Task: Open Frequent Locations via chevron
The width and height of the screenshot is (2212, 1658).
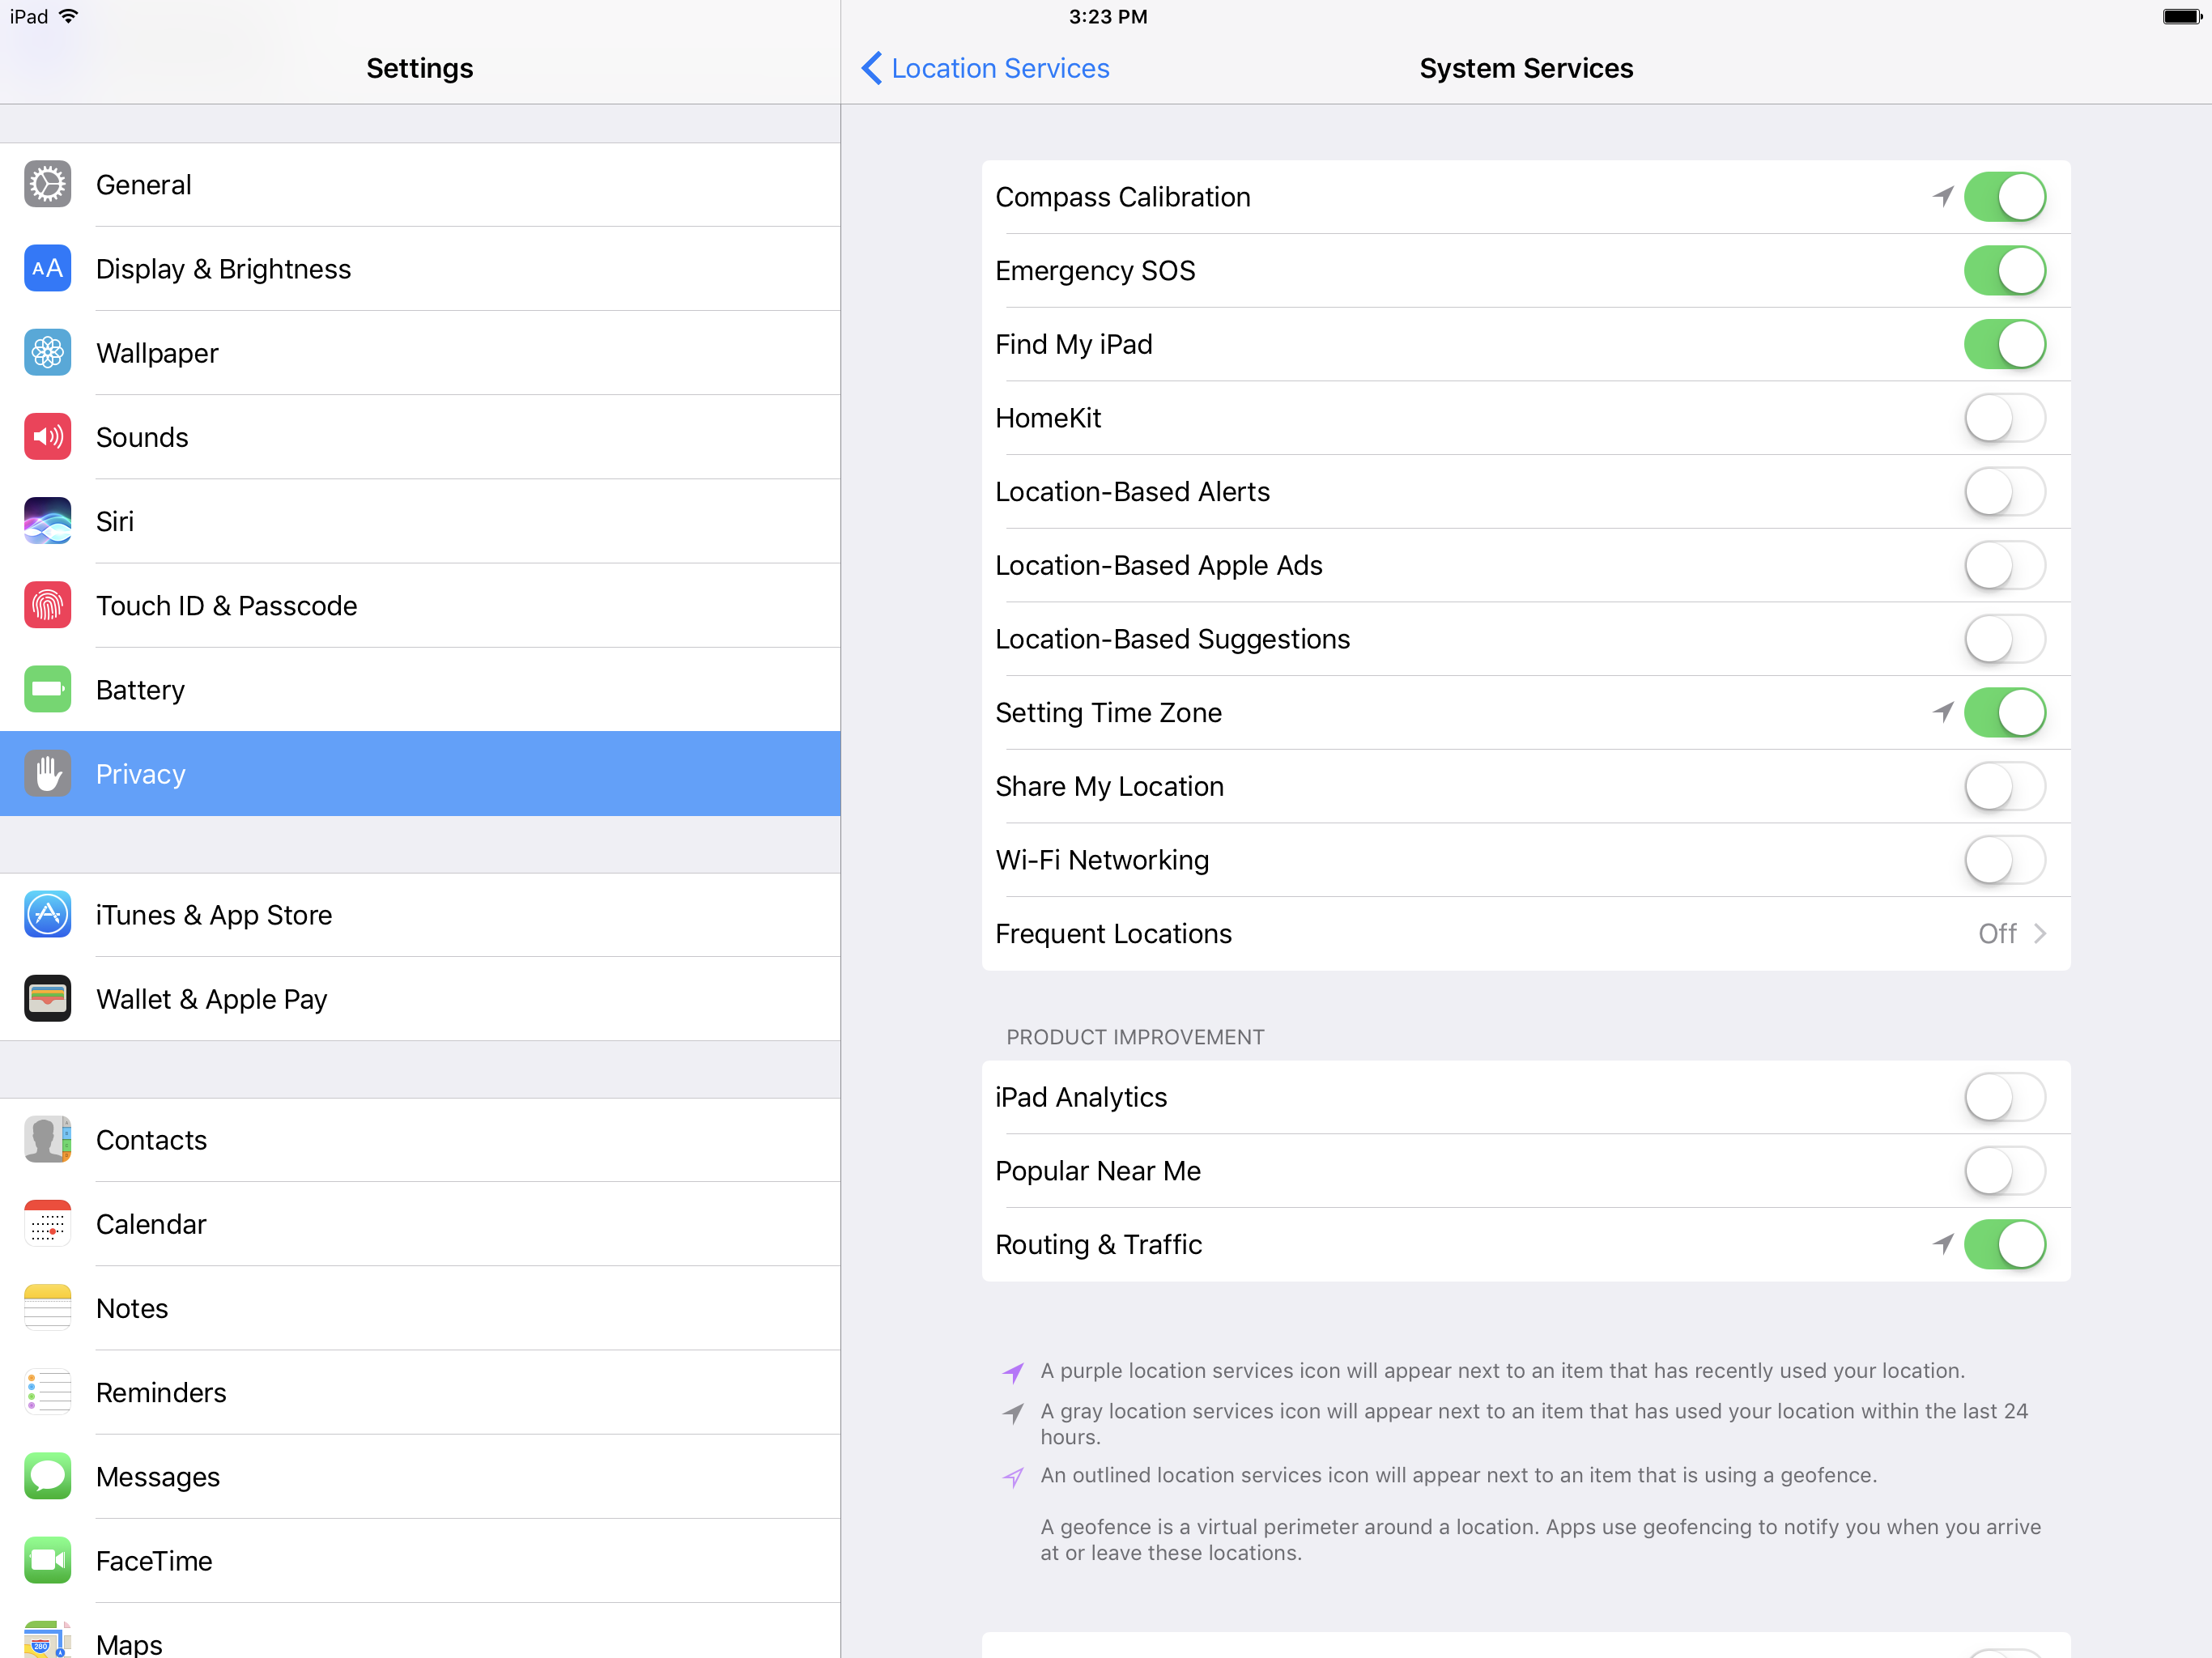Action: tap(2040, 933)
